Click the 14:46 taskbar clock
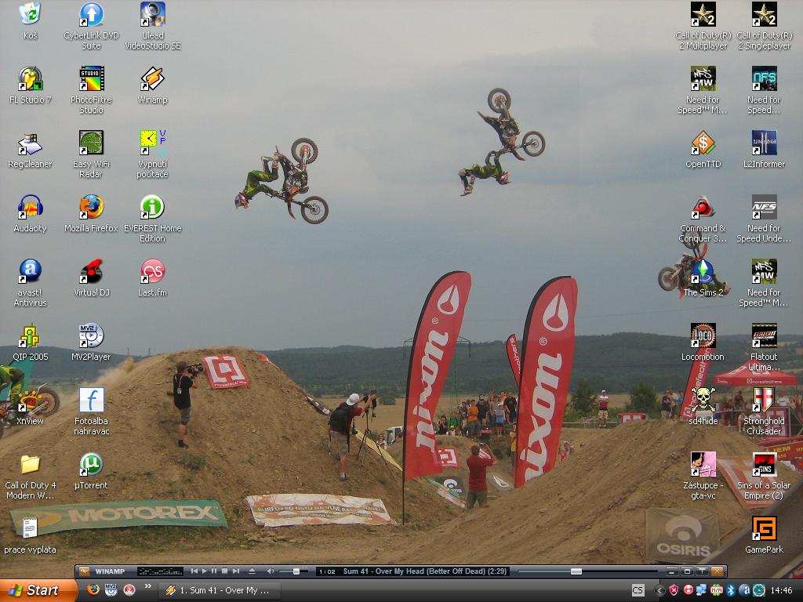Viewport: 803px width, 602px height. pos(781,590)
